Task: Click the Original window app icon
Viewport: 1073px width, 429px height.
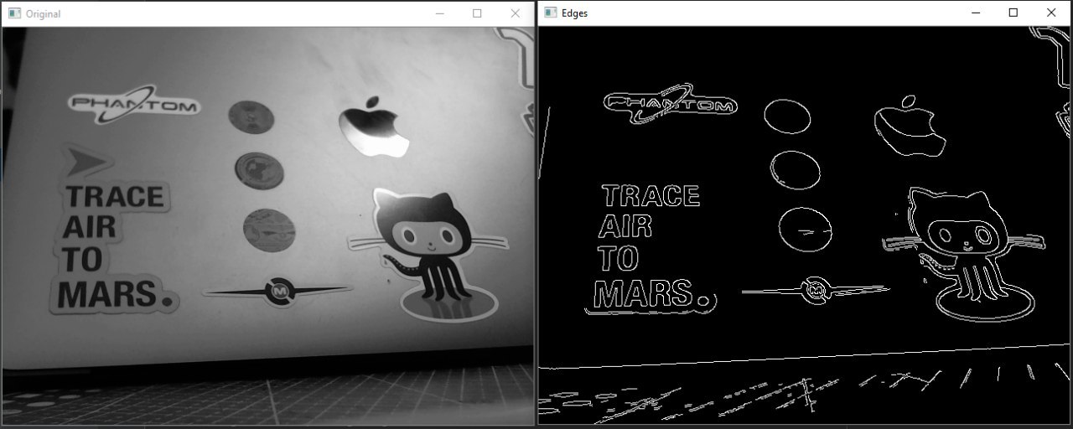Action: coord(13,13)
